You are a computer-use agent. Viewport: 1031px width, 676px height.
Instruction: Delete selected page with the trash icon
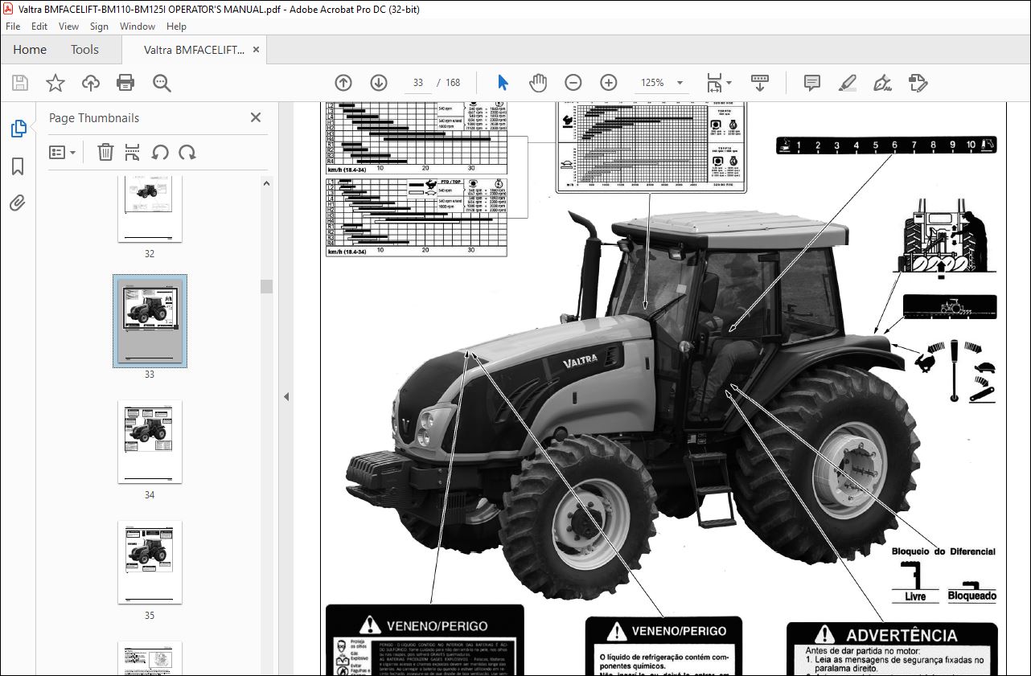click(105, 152)
